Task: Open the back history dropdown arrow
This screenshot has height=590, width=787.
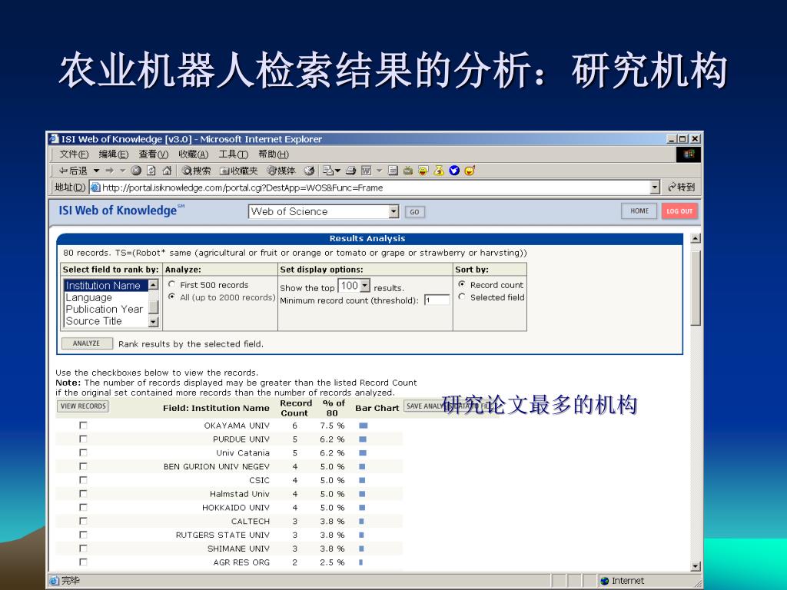Action: [x=96, y=171]
